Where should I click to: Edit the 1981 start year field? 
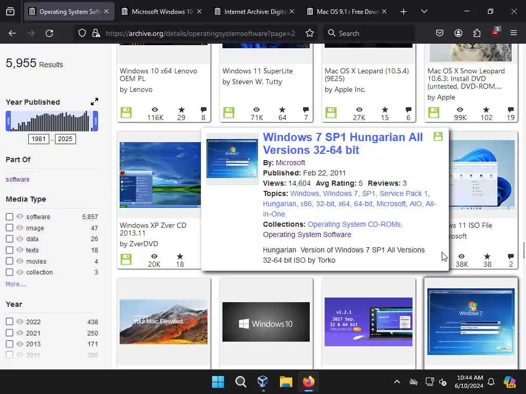tap(39, 139)
